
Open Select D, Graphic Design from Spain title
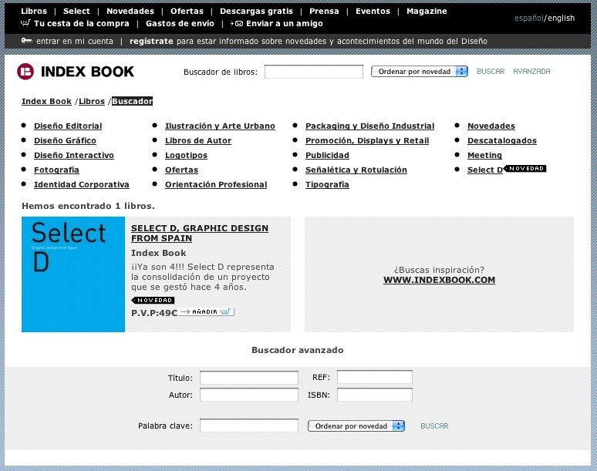(200, 234)
